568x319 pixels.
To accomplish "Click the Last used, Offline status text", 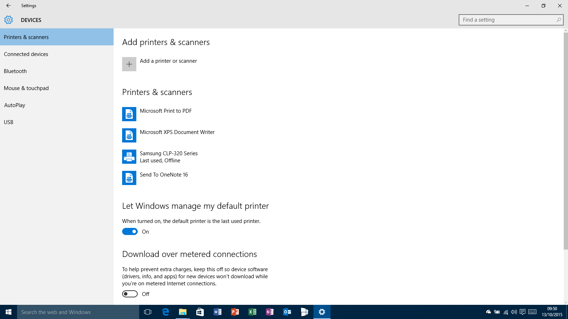I will [160, 161].
